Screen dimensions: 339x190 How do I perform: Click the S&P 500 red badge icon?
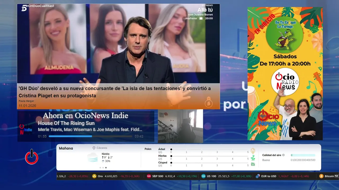tap(149, 176)
